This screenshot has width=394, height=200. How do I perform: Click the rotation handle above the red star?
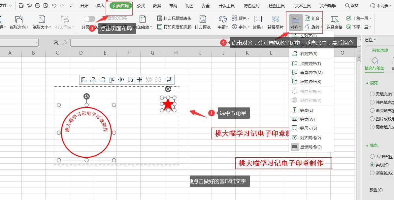click(168, 89)
